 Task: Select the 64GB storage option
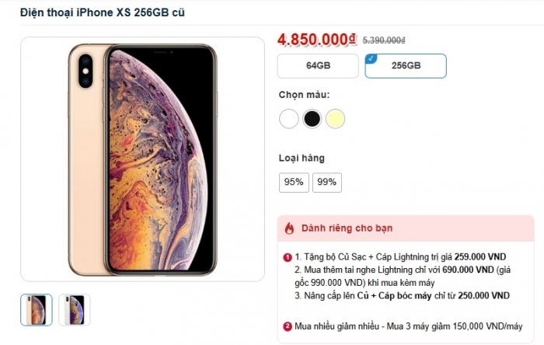[x=318, y=66]
